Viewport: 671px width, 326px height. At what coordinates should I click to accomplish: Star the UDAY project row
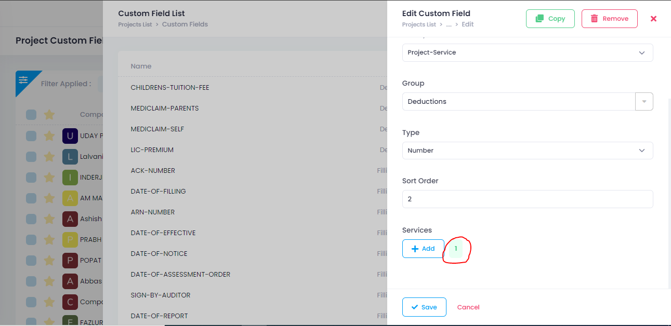pos(49,136)
